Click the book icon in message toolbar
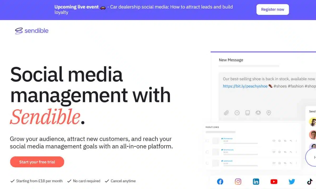 (248, 113)
